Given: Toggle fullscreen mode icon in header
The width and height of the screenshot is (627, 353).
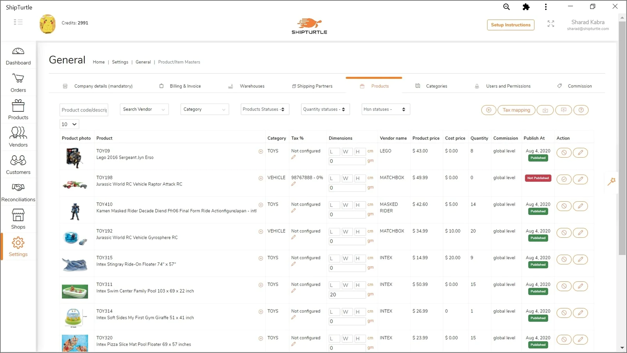Looking at the screenshot, I should (551, 24).
